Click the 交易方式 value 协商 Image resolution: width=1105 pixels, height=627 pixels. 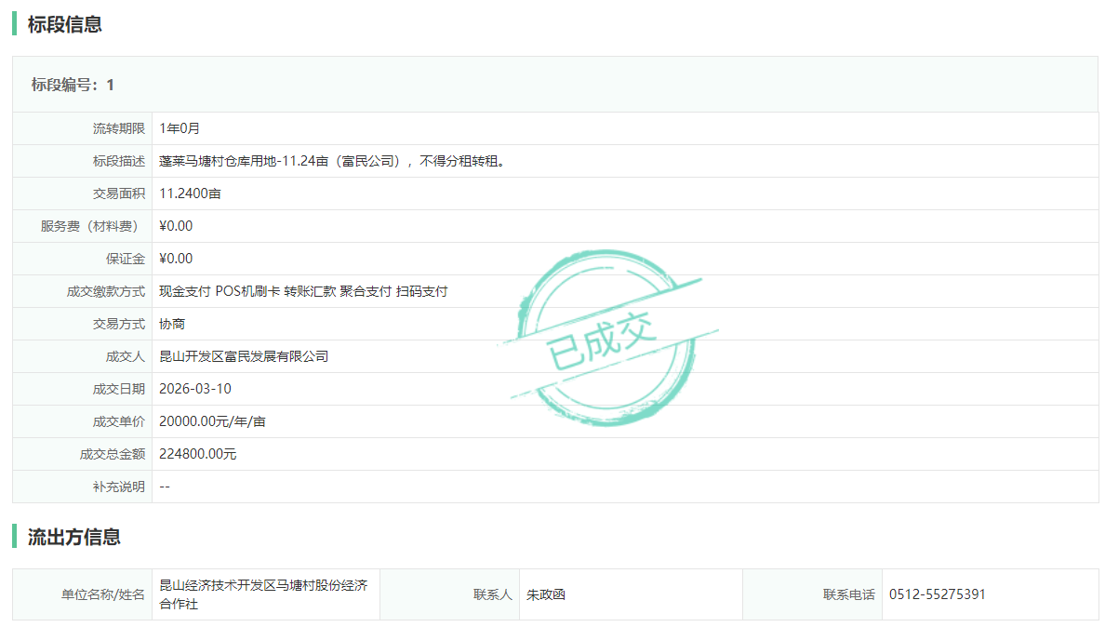point(172,324)
